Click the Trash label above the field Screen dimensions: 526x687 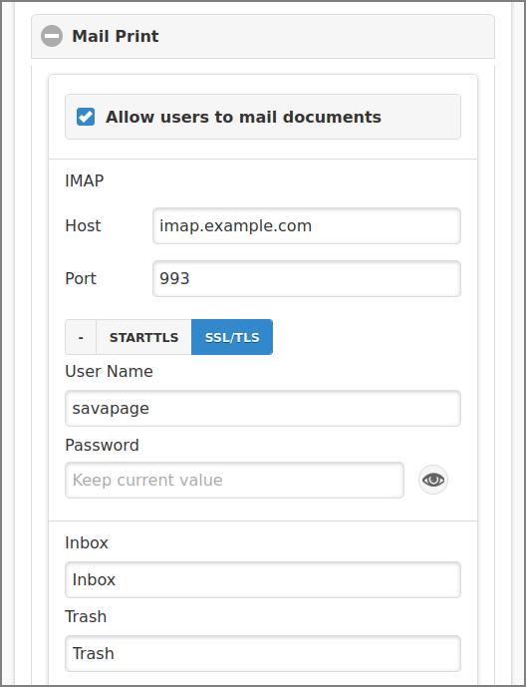[x=86, y=616]
